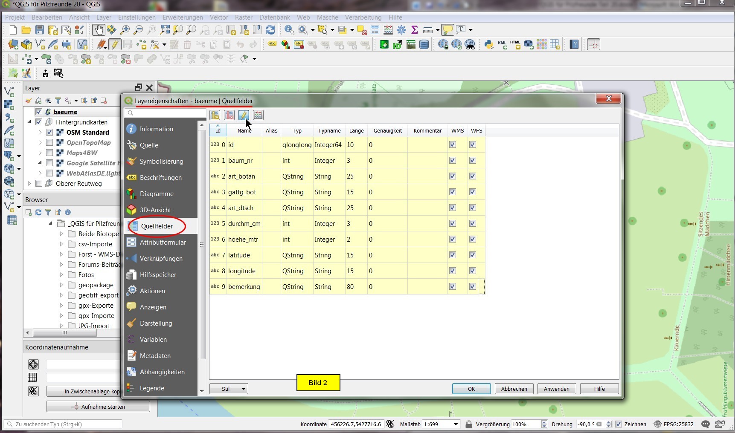
Task: Open Python console icon
Action: [489, 44]
